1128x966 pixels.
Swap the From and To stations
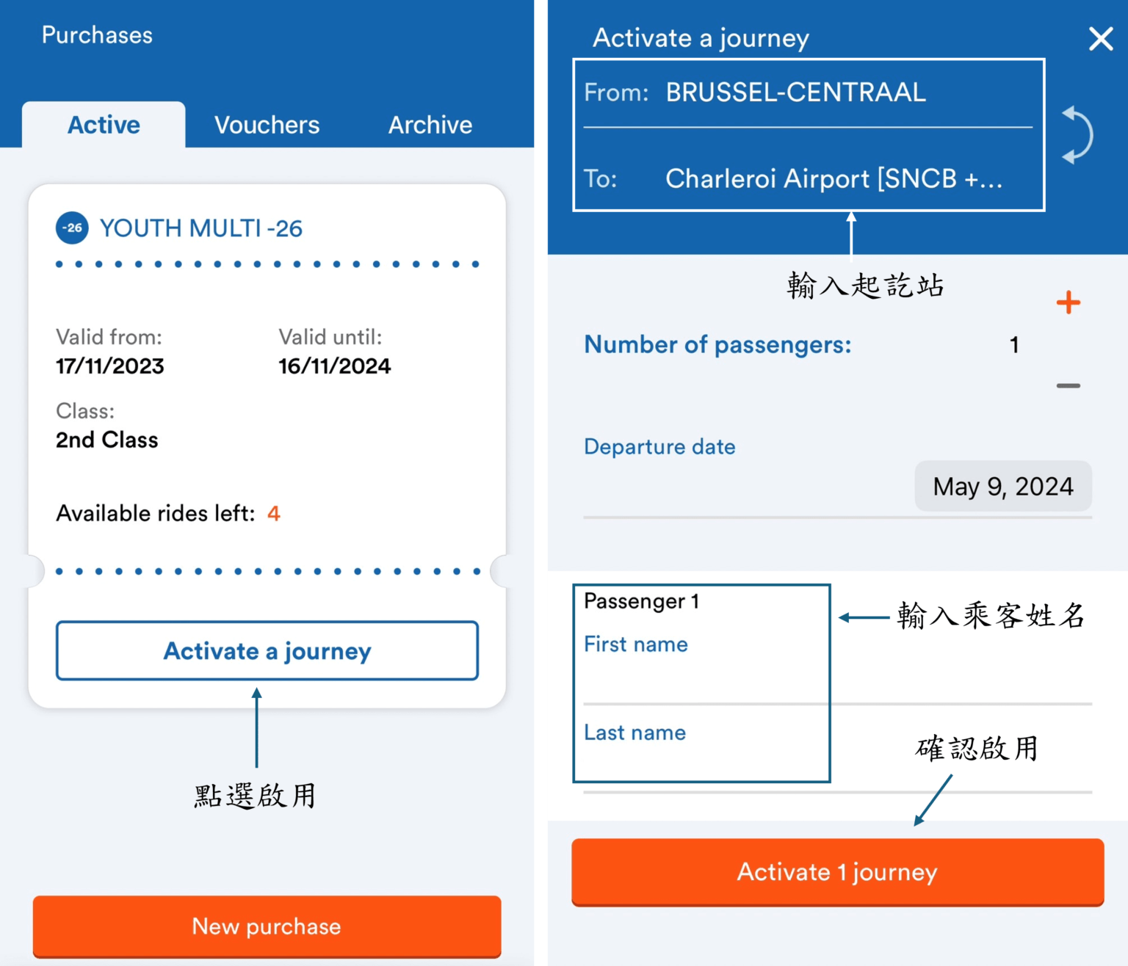[1075, 135]
